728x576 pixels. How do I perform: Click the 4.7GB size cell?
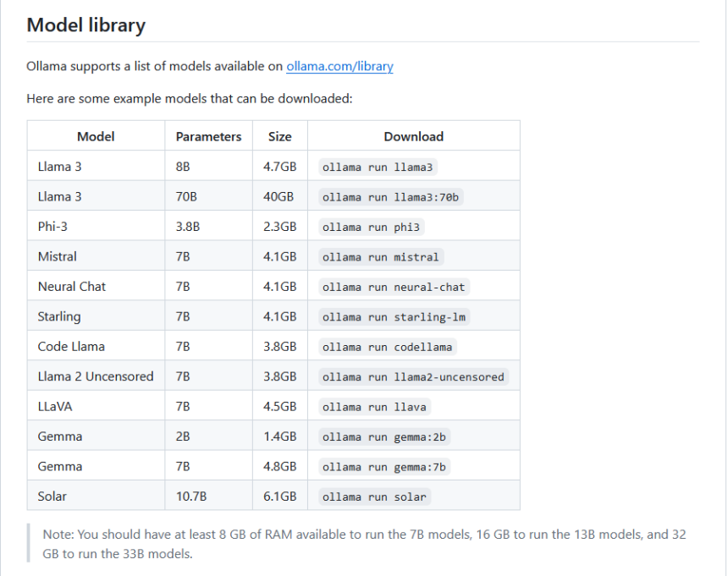coord(279,167)
